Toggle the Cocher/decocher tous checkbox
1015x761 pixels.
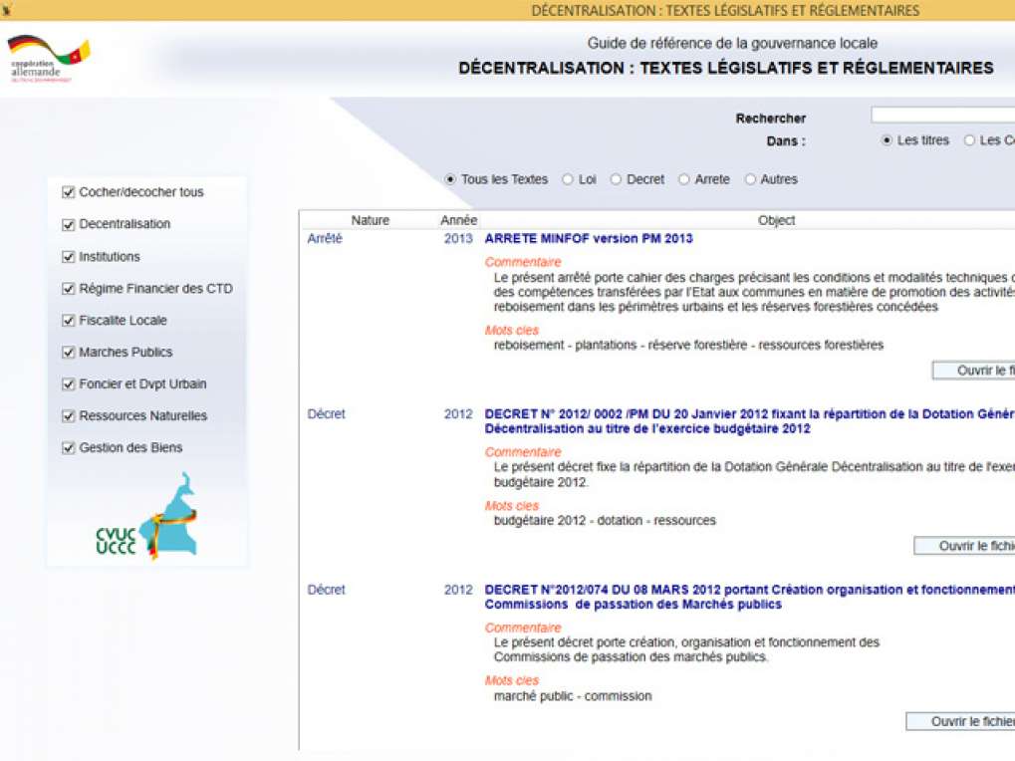(69, 192)
